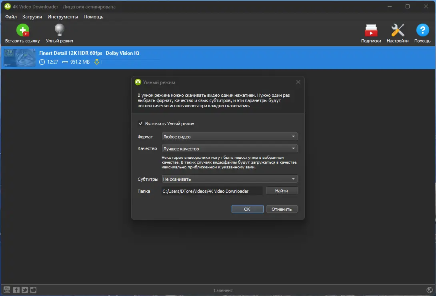Image resolution: width=436 pixels, height=296 pixels.
Task: Open the Файл menu
Action: tap(11, 17)
